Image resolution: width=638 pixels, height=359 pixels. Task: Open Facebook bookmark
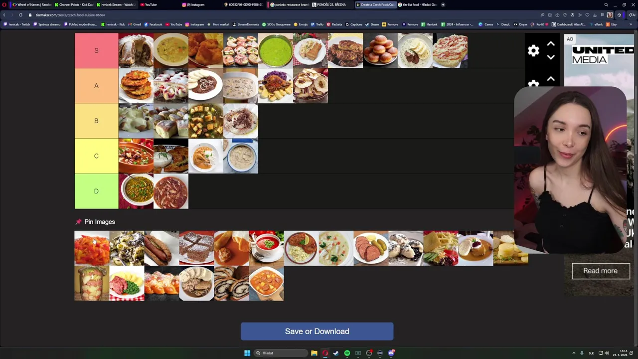153,24
